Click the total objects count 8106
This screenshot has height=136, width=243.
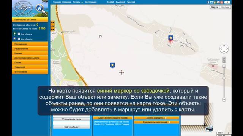pyautogui.click(x=42, y=29)
